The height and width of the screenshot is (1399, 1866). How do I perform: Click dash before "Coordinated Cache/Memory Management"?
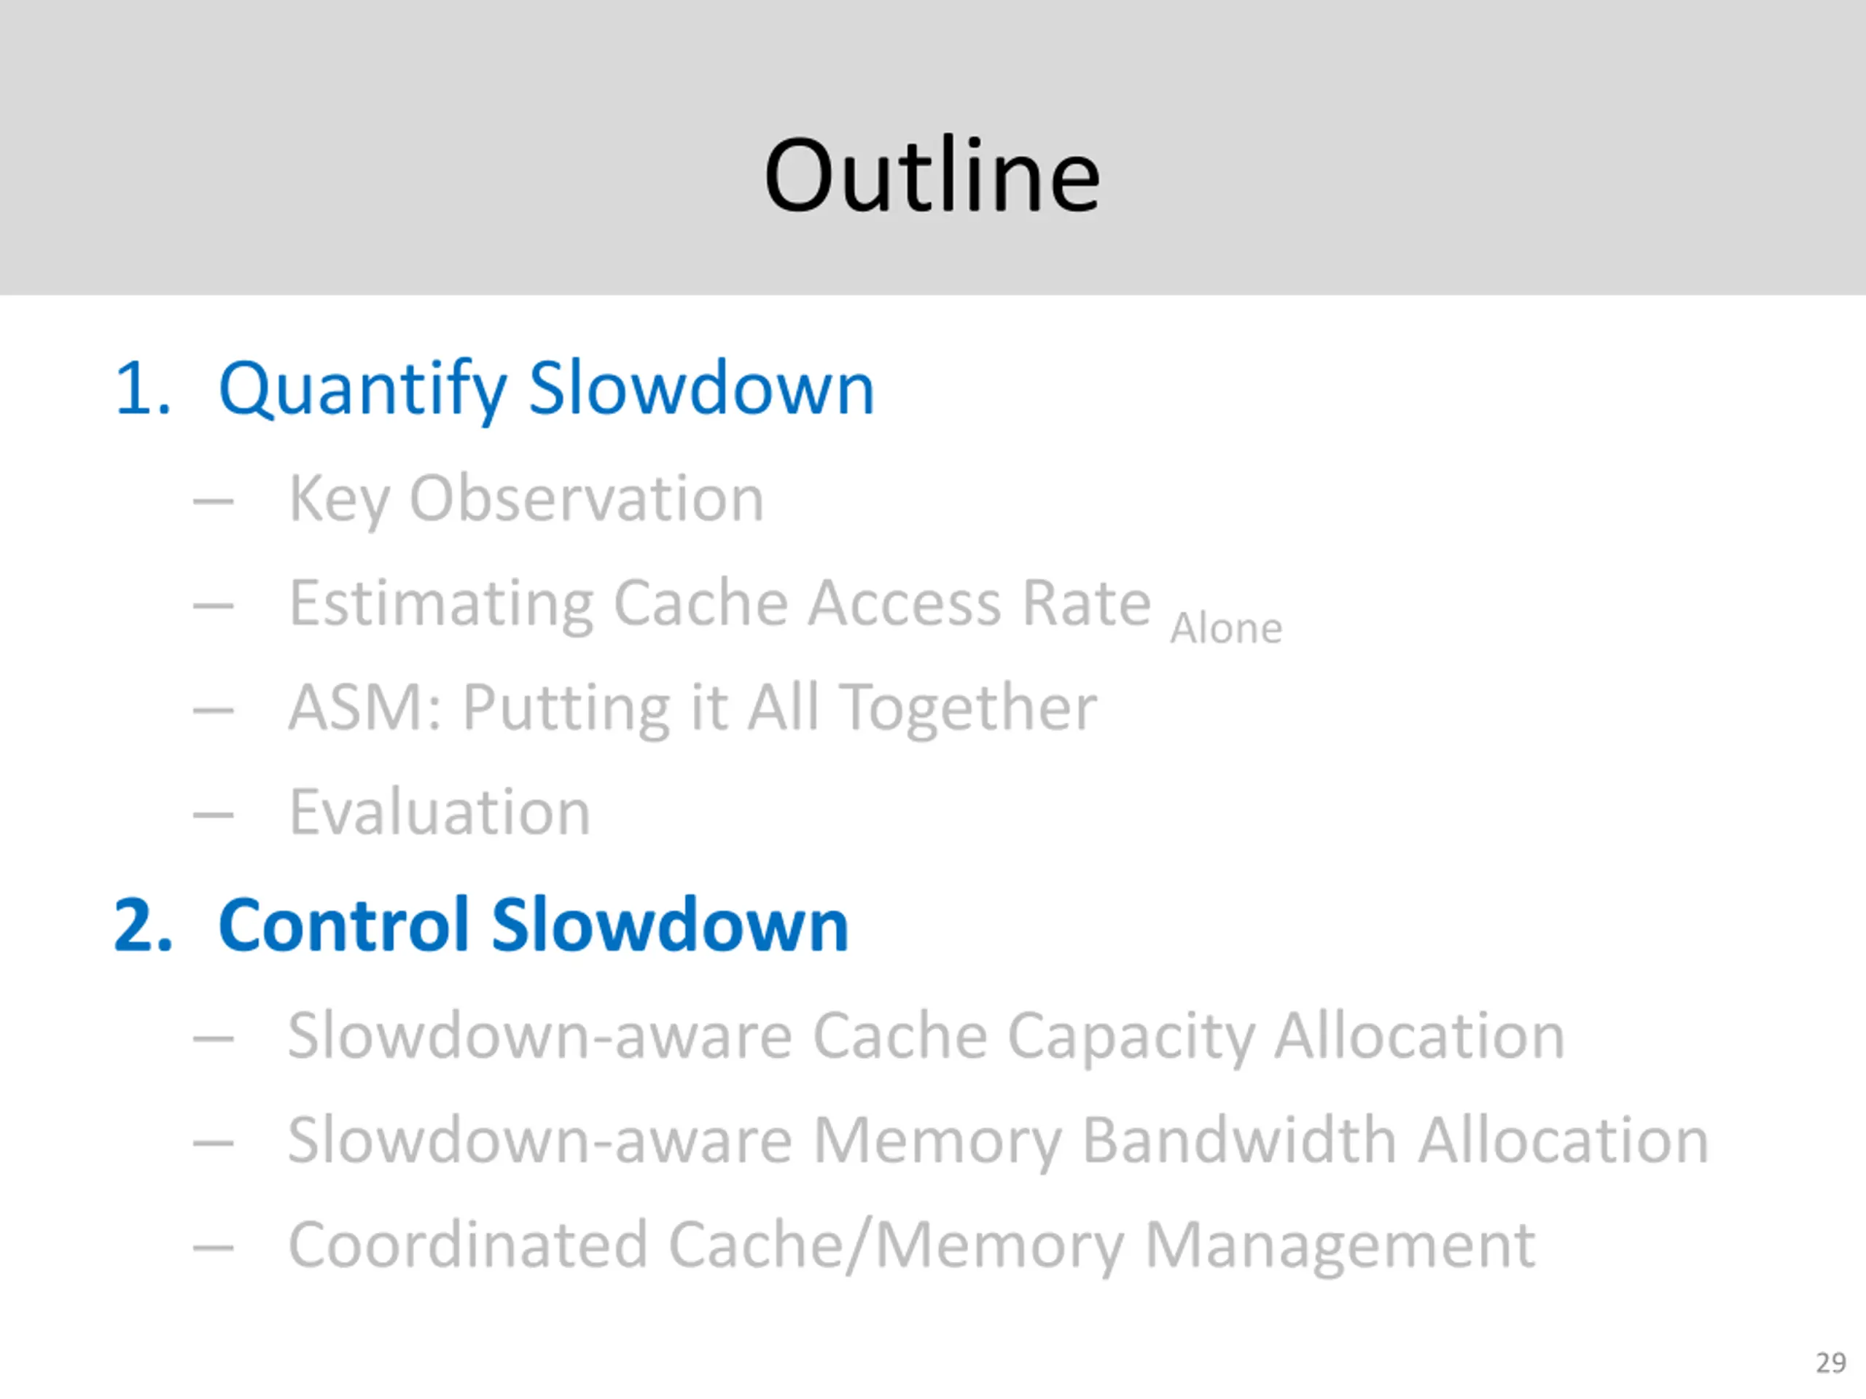point(213,1248)
